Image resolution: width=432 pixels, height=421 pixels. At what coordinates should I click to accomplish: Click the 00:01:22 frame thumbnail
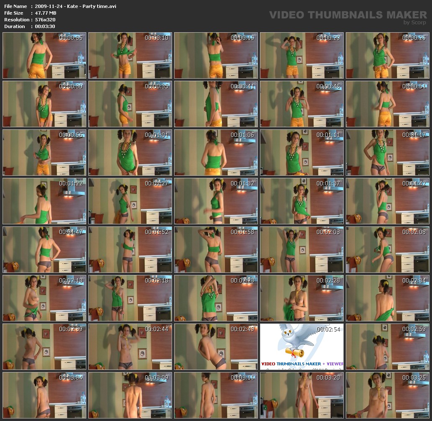pyautogui.click(x=44, y=201)
